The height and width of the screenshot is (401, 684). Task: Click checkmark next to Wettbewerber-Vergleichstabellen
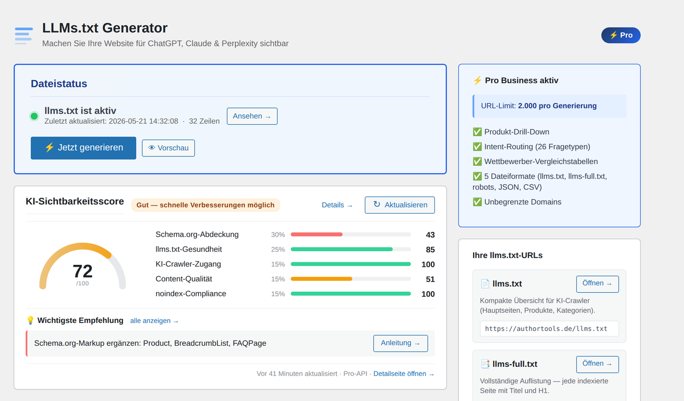(x=478, y=162)
